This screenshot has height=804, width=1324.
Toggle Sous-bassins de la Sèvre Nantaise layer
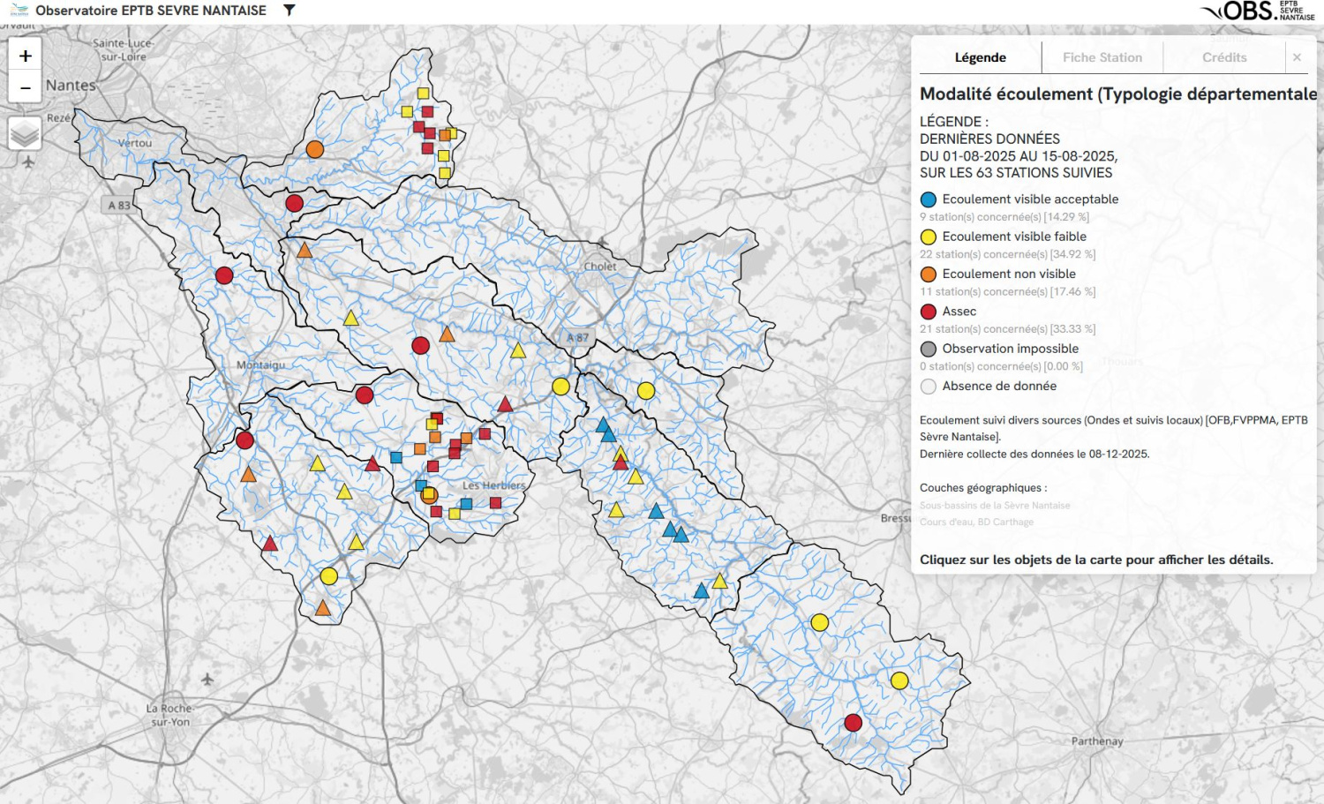pos(994,506)
